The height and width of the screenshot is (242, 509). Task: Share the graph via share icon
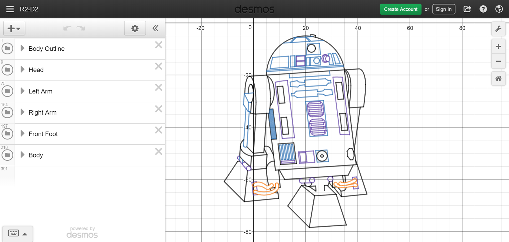[467, 9]
